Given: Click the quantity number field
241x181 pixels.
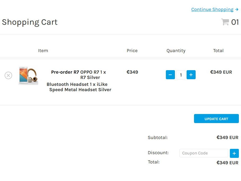Looking at the screenshot, I should [181, 75].
